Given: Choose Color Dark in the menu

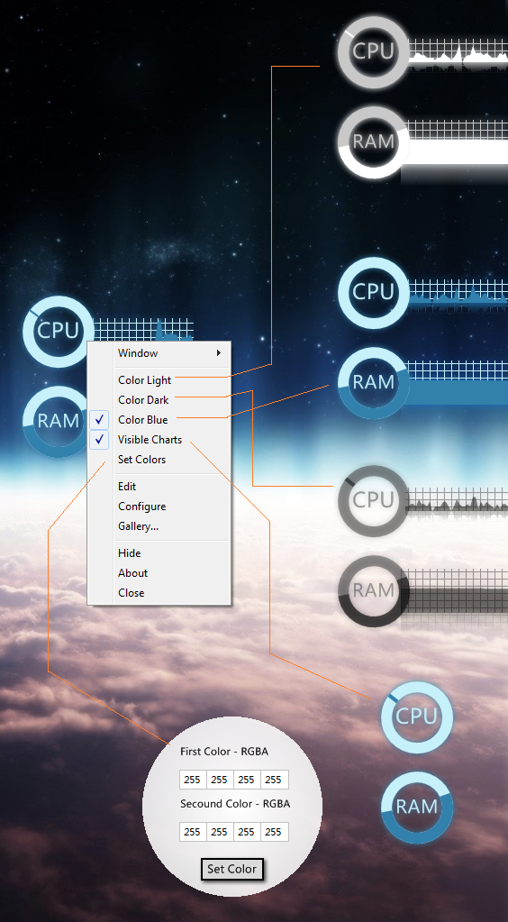Looking at the screenshot, I should (x=143, y=400).
